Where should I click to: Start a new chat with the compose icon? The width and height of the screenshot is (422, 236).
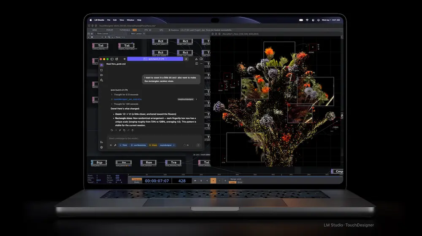117,59
